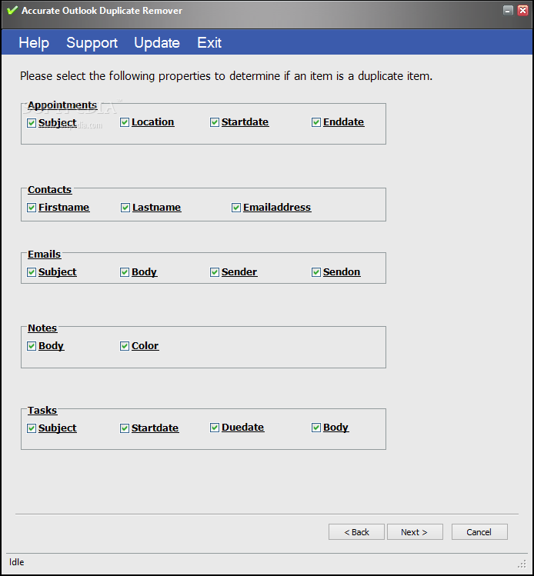Click the Update menu item
This screenshot has width=534, height=576.
click(x=157, y=43)
